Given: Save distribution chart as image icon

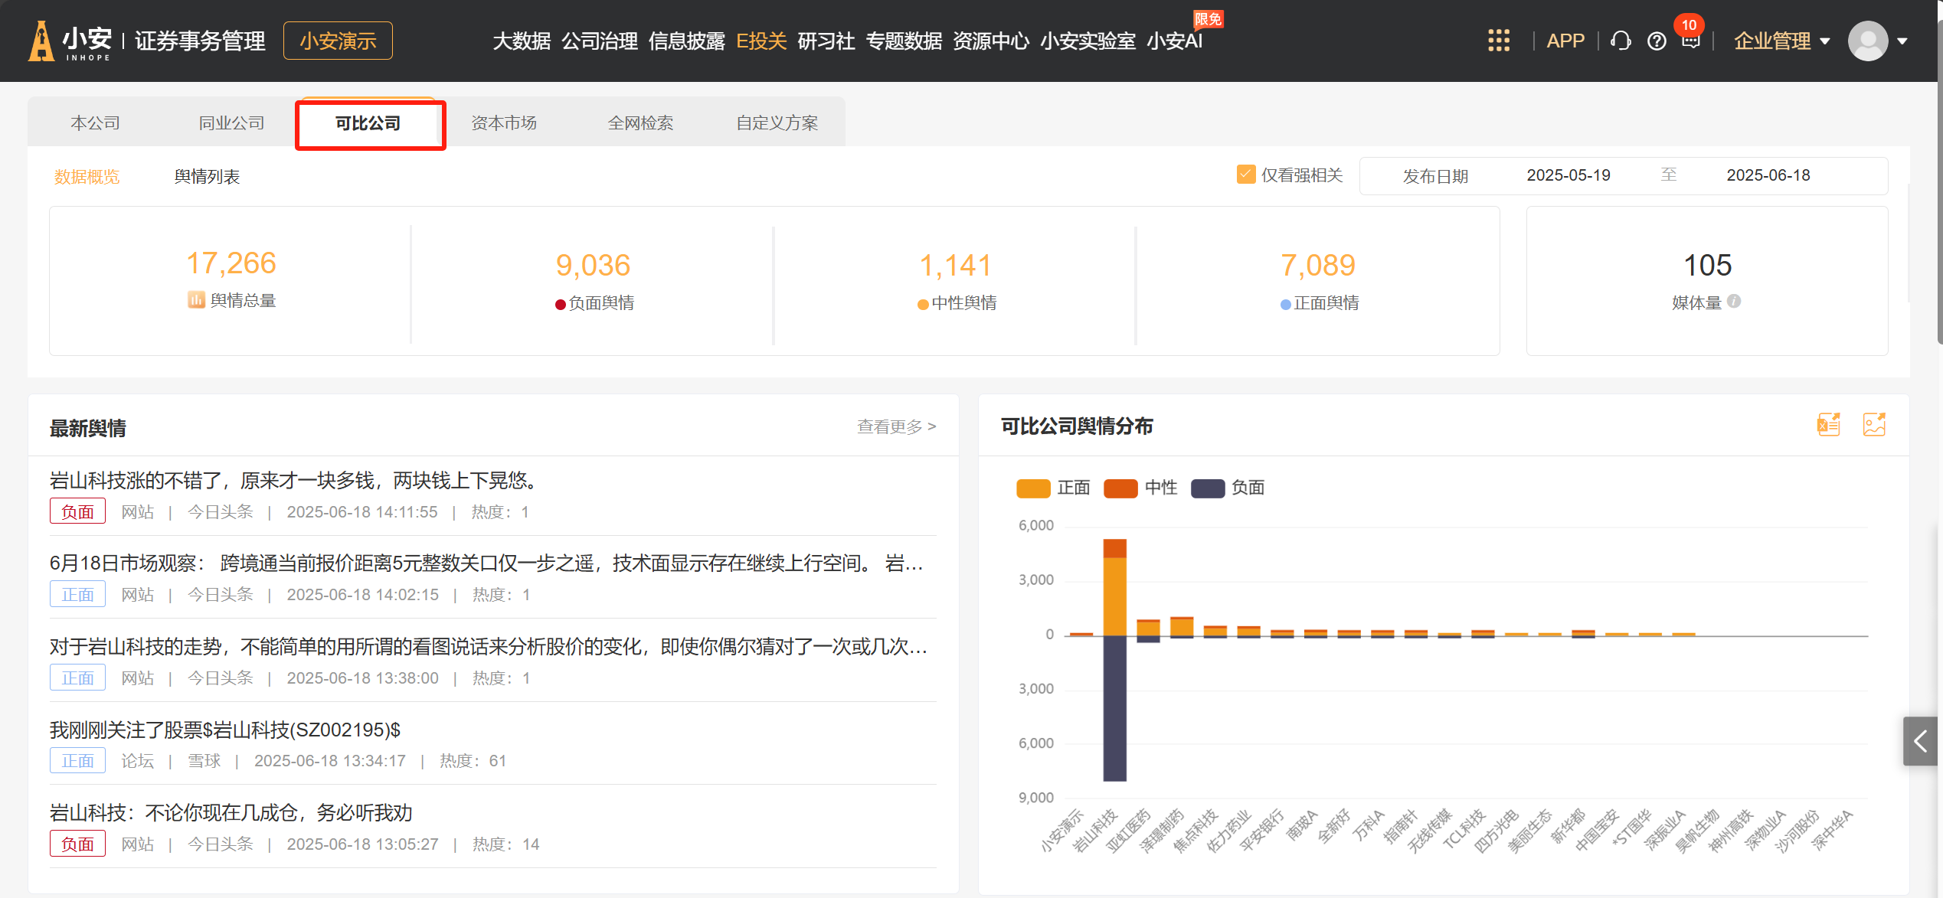Looking at the screenshot, I should [x=1874, y=424].
